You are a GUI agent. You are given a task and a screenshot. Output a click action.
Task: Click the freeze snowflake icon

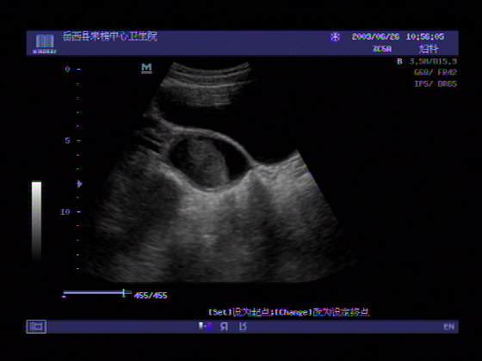335,37
